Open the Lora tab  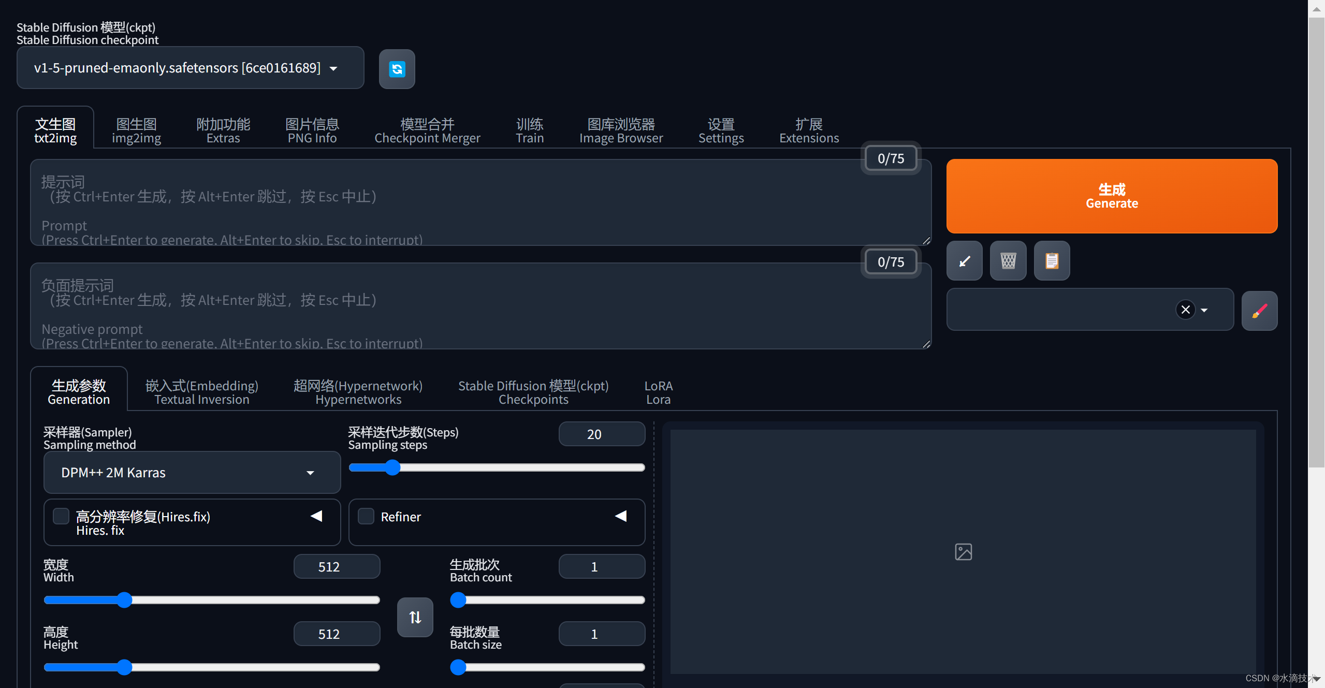[658, 392]
